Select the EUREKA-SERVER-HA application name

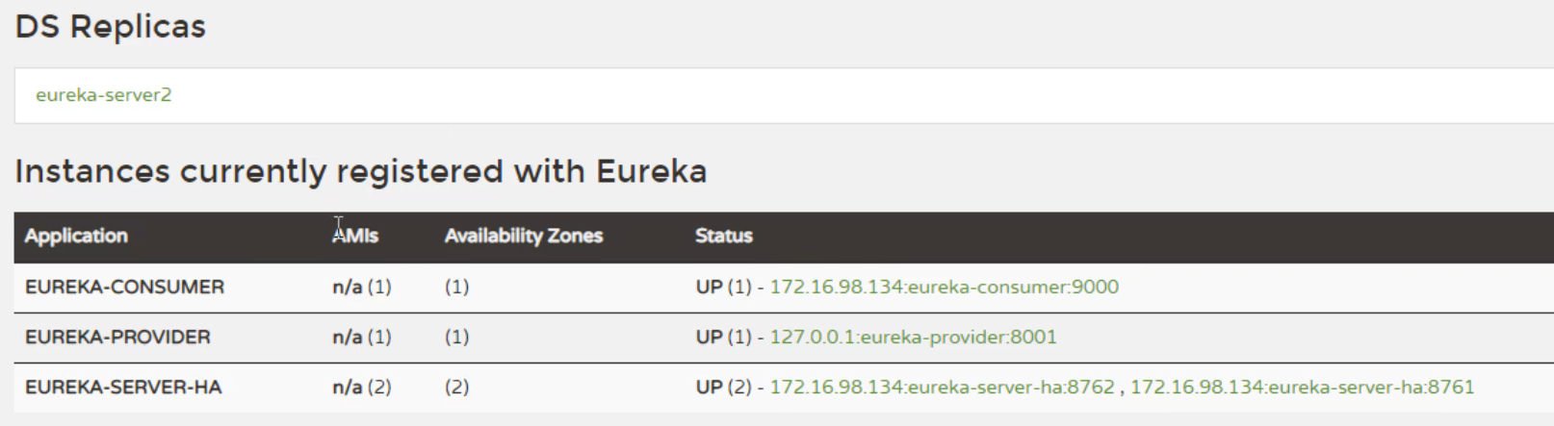(123, 387)
